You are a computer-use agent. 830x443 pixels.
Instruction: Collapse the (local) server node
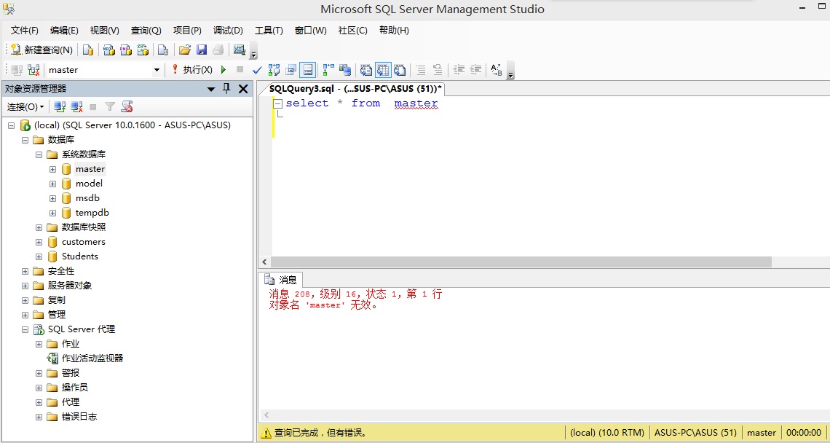click(11, 125)
